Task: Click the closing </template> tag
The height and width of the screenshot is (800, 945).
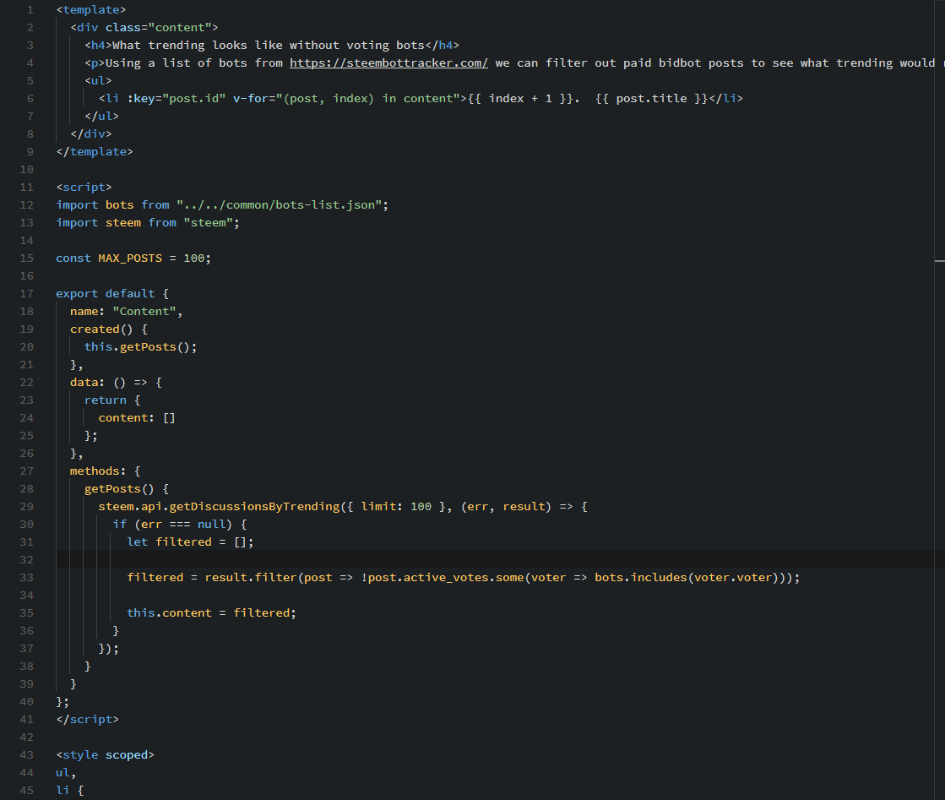Action: click(x=95, y=151)
